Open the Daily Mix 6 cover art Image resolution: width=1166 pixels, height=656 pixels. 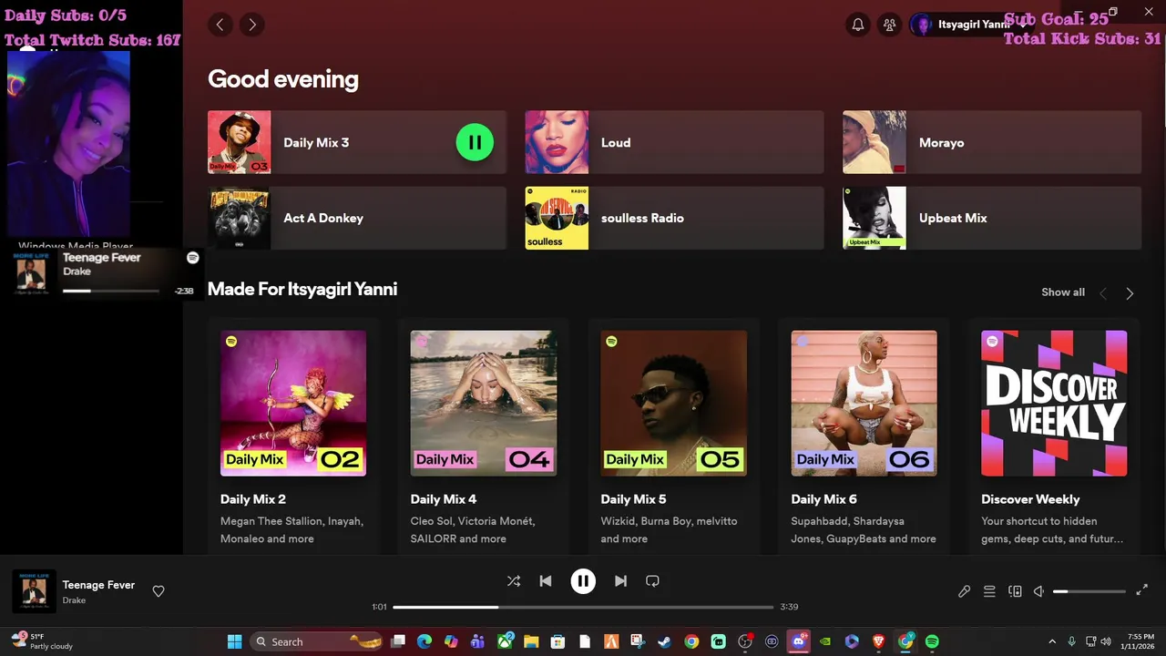(x=864, y=403)
